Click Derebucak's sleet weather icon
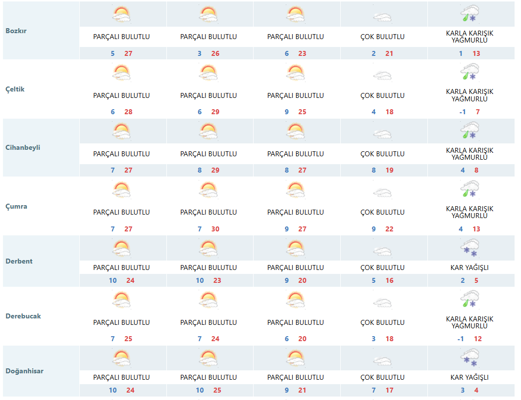The image size is (521, 400). coord(469,300)
